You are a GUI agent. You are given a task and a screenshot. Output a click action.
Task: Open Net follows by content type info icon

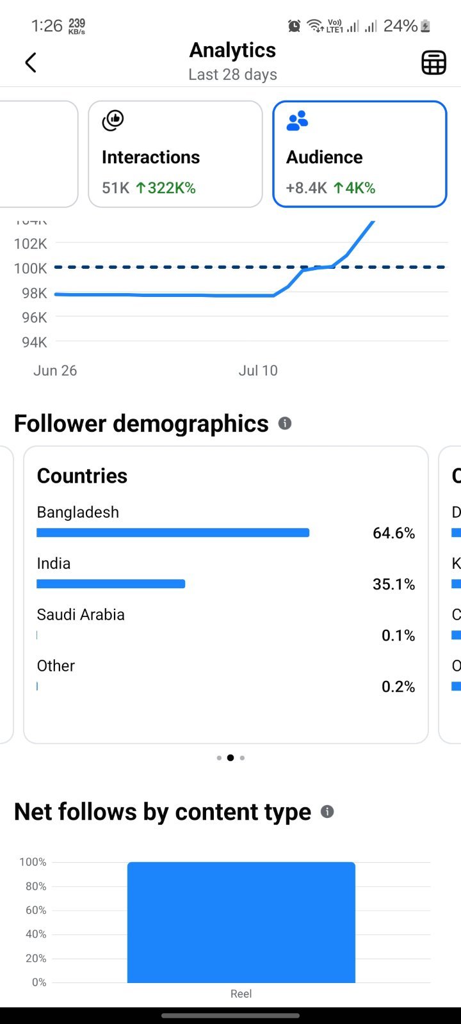(x=327, y=812)
